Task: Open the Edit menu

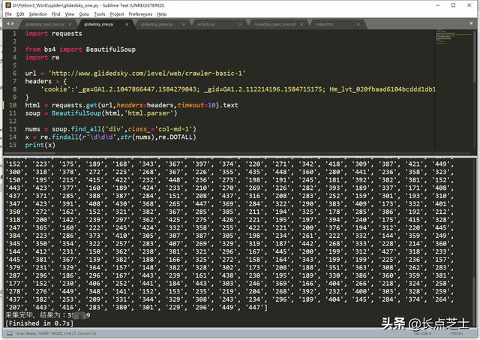Action: tap(20, 14)
